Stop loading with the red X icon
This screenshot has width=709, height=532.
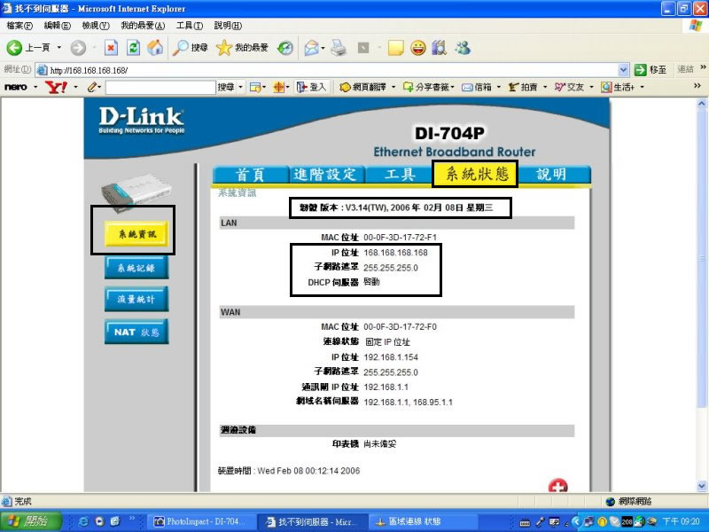pyautogui.click(x=112, y=48)
